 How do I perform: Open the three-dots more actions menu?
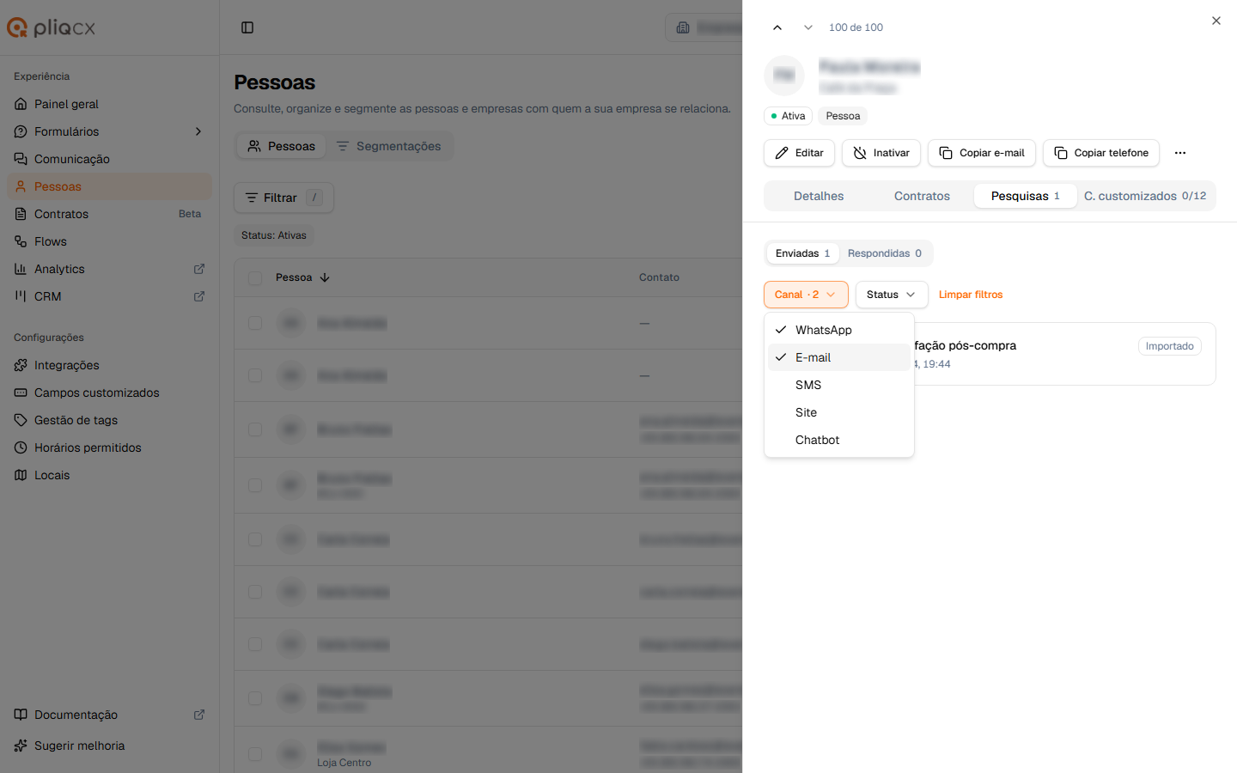[1180, 153]
